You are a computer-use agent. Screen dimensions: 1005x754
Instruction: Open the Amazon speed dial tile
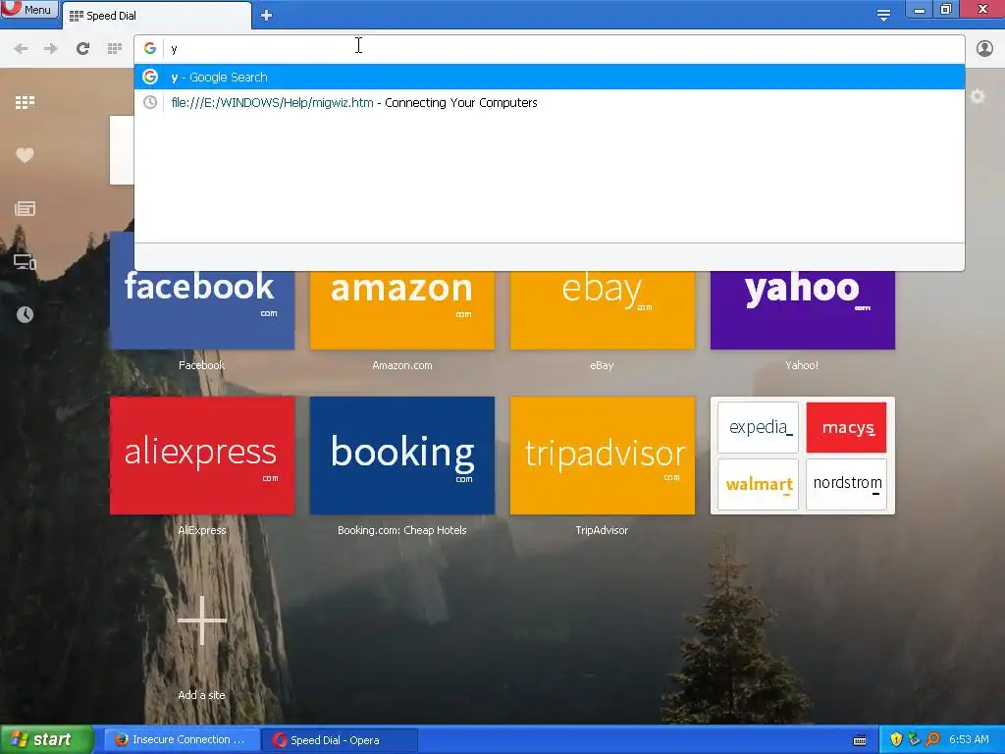click(x=401, y=309)
